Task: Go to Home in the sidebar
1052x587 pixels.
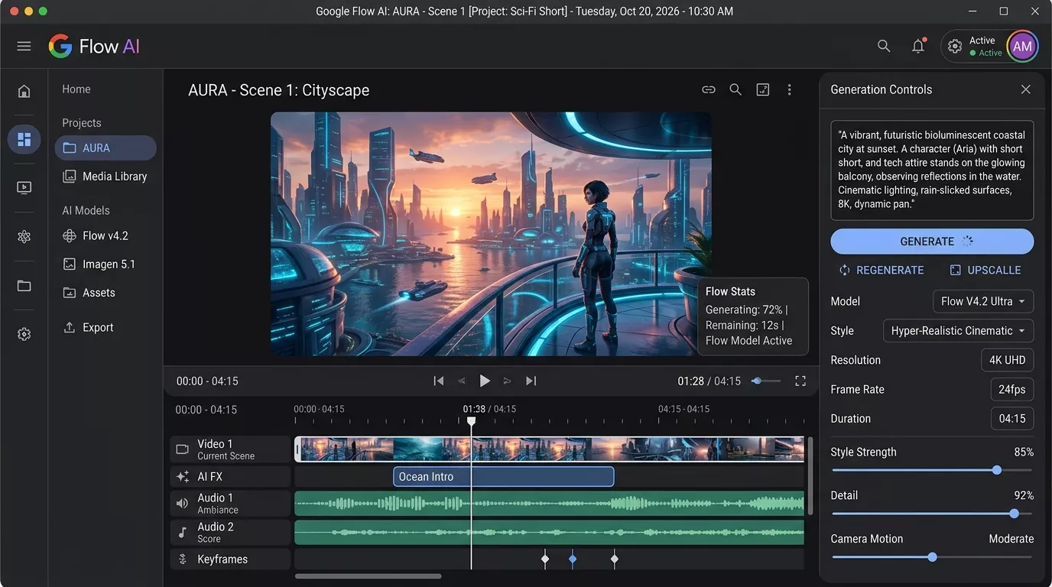Action: 76,89
